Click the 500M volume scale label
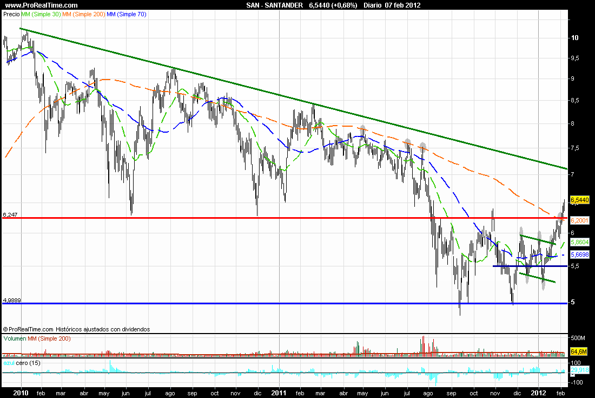This screenshot has width=595, height=398. (x=578, y=338)
